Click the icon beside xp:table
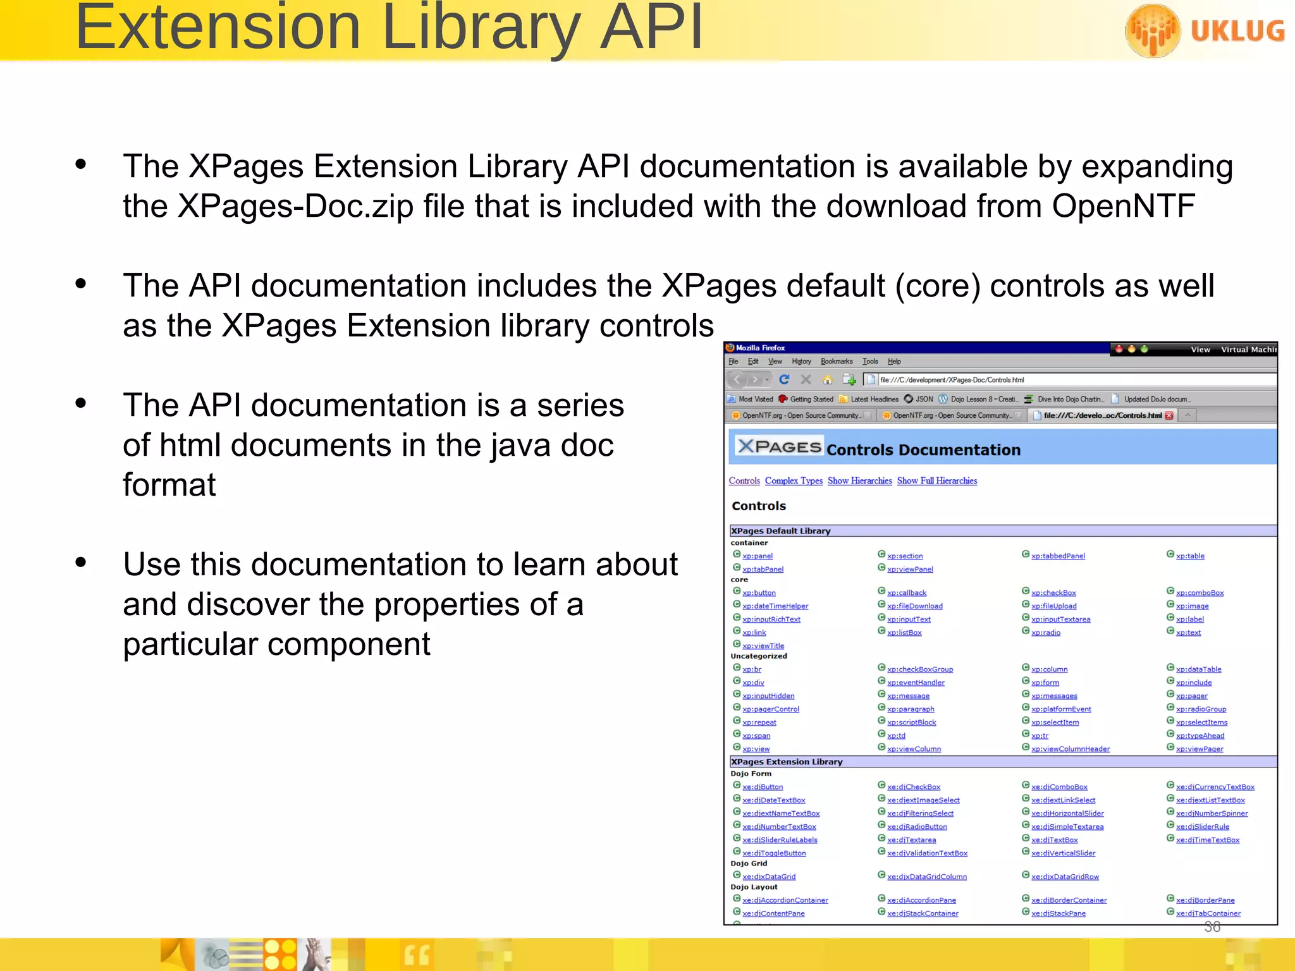This screenshot has width=1295, height=971. coord(1170,554)
